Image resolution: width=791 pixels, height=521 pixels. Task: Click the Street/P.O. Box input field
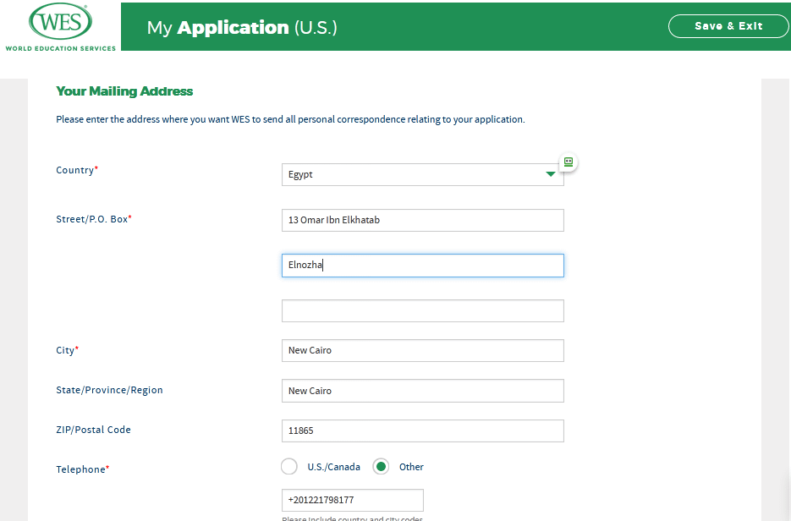pos(422,220)
